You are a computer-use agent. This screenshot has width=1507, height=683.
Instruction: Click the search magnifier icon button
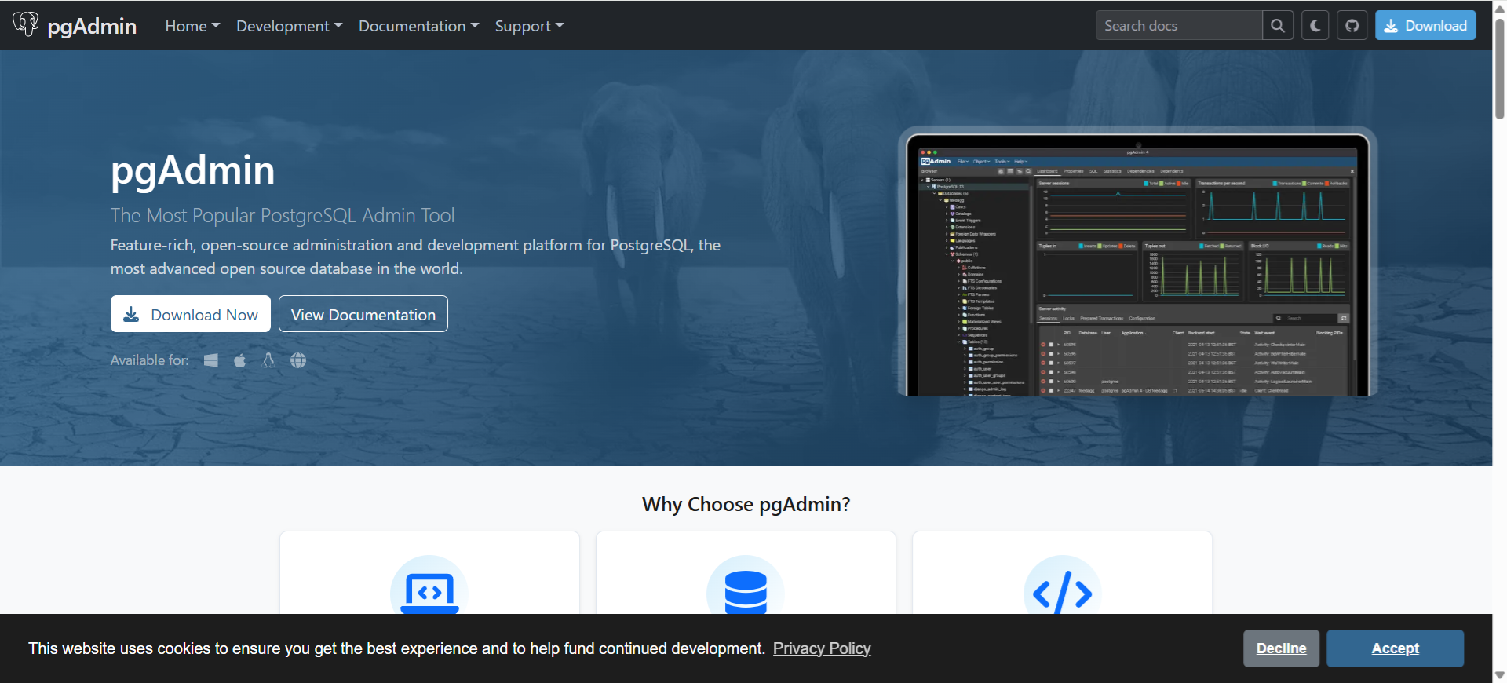coord(1277,26)
